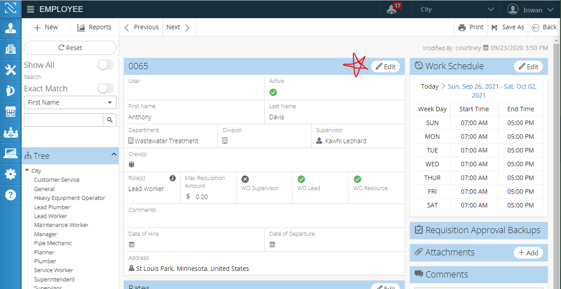Open the wrench and tools sidebar icon

11,70
